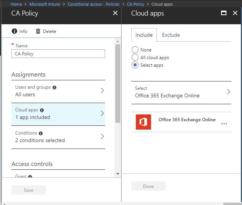Switch to the Exclude tab

171,35
